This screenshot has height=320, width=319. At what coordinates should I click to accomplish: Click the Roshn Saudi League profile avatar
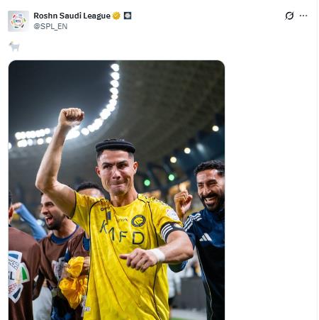18,21
